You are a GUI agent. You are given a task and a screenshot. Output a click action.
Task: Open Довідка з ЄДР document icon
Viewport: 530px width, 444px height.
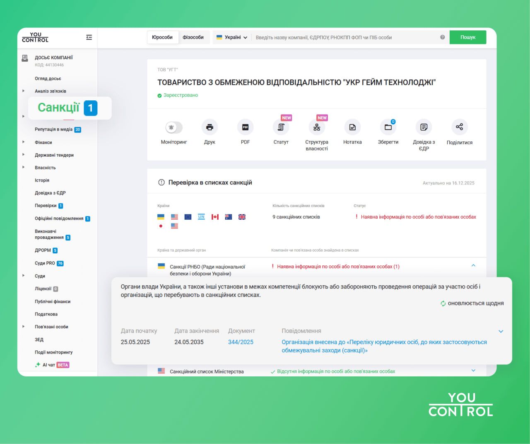(x=424, y=127)
